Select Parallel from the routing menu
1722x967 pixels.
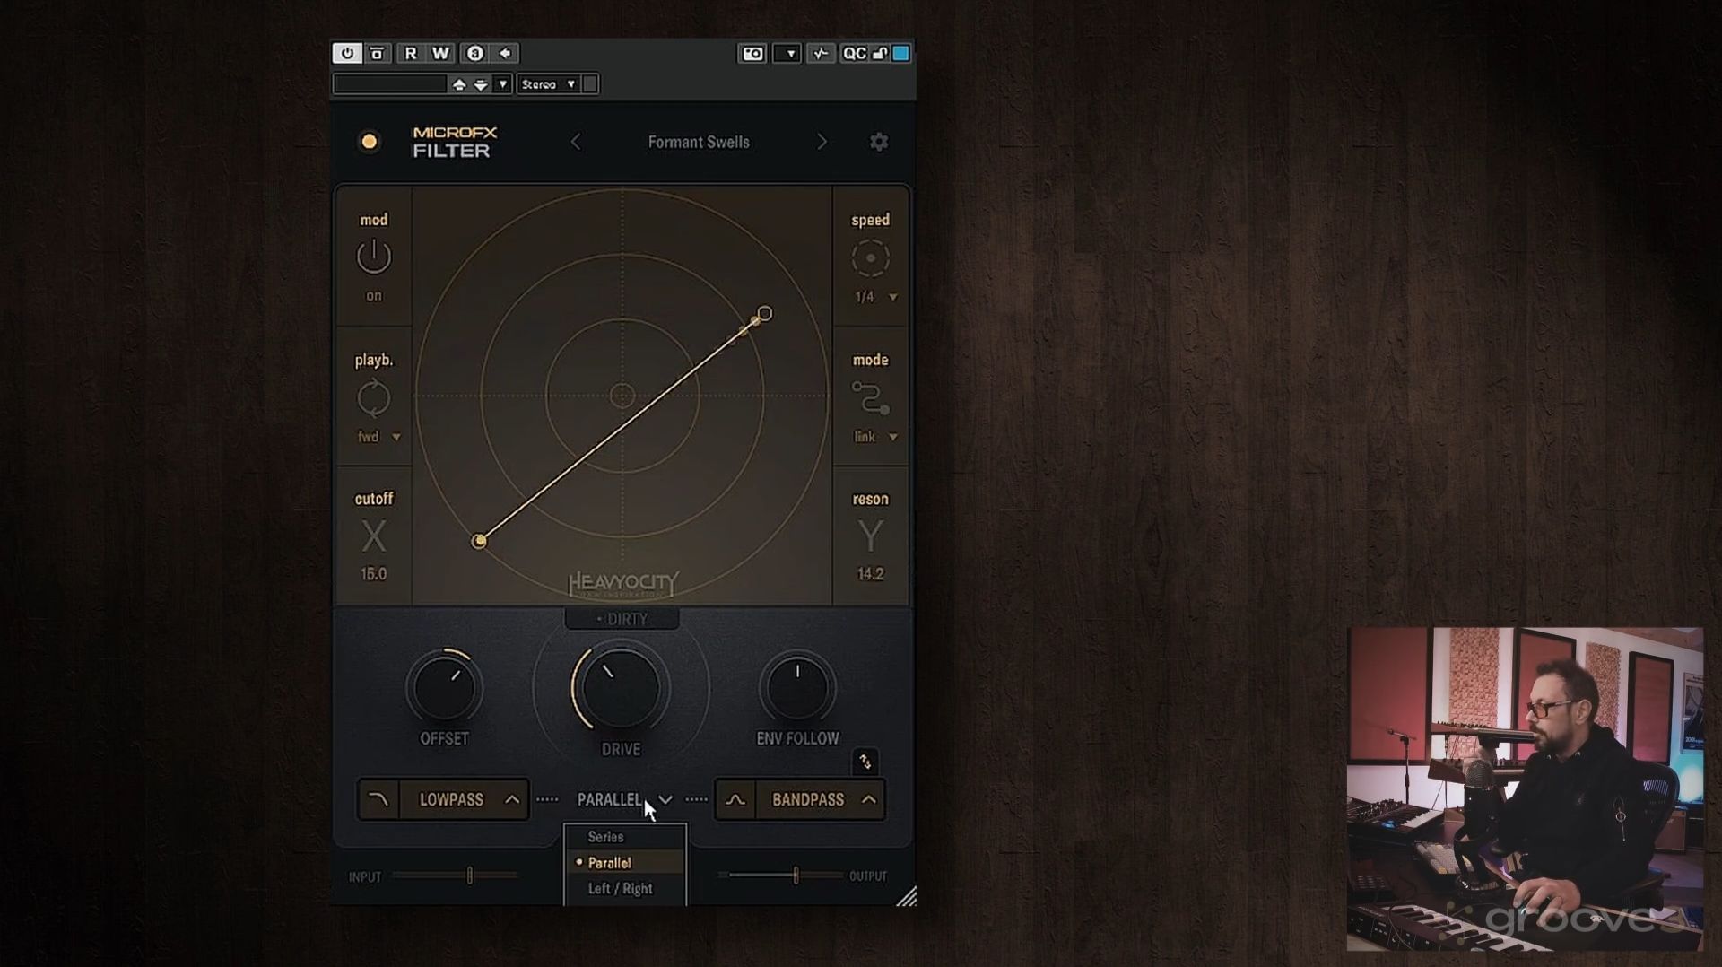(625, 863)
